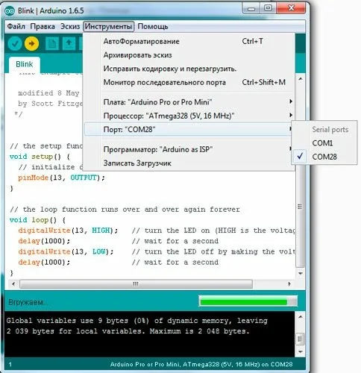
Task: Click the editor scroll up arrow
Action: tap(301, 79)
